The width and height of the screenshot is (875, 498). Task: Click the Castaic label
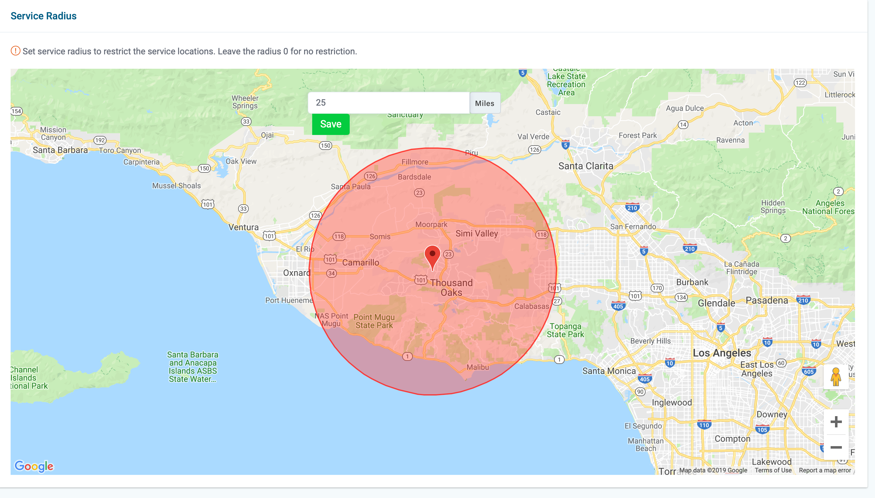[547, 112]
